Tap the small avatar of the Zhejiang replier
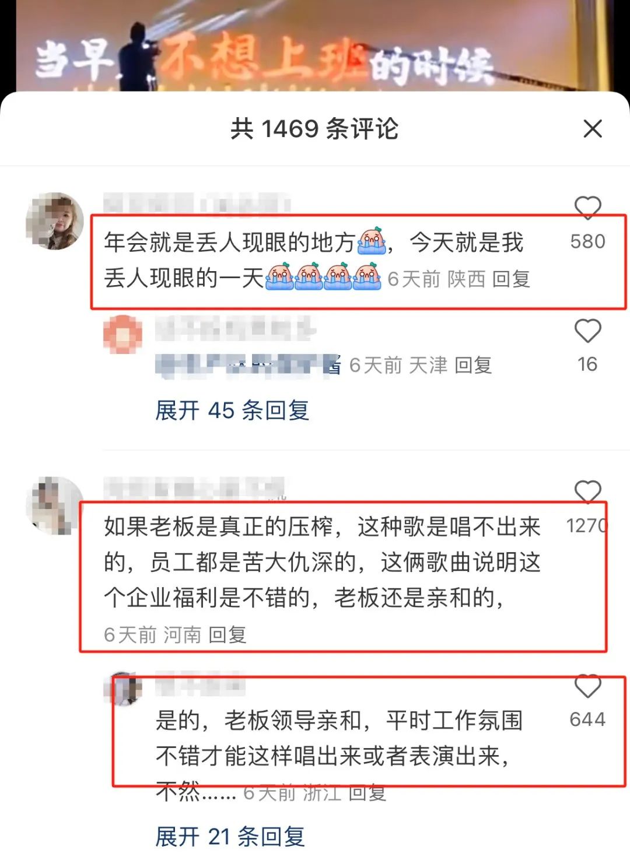The width and height of the screenshot is (630, 860). [123, 689]
